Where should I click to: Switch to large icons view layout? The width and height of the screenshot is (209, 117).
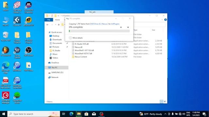pos(165,102)
